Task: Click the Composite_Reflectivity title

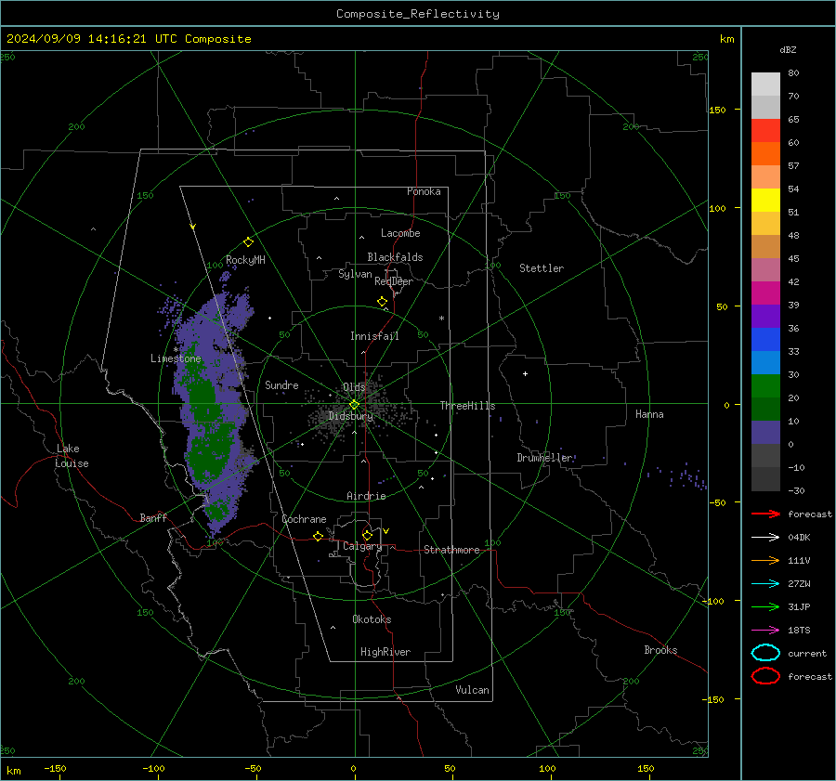Action: (418, 14)
